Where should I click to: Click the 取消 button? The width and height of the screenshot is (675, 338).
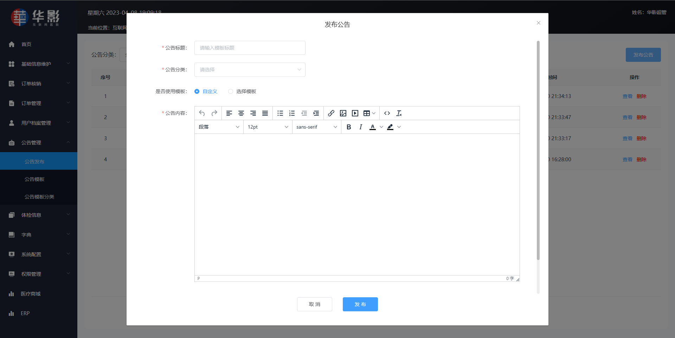[x=315, y=304]
